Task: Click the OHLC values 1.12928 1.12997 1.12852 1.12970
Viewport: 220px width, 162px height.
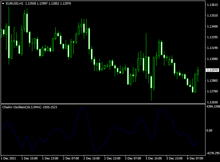Action: tap(48, 4)
